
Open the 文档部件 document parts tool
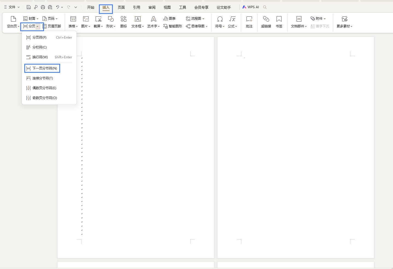[299, 22]
